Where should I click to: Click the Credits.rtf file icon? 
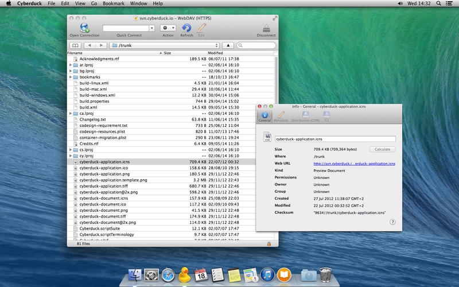75,143
